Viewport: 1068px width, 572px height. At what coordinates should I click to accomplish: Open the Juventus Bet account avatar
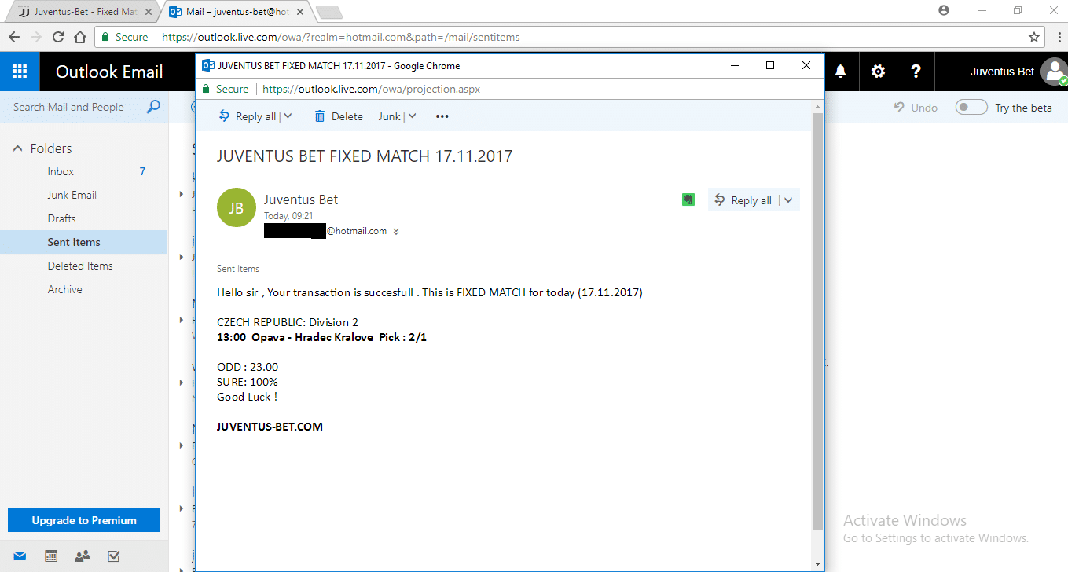[1054, 71]
